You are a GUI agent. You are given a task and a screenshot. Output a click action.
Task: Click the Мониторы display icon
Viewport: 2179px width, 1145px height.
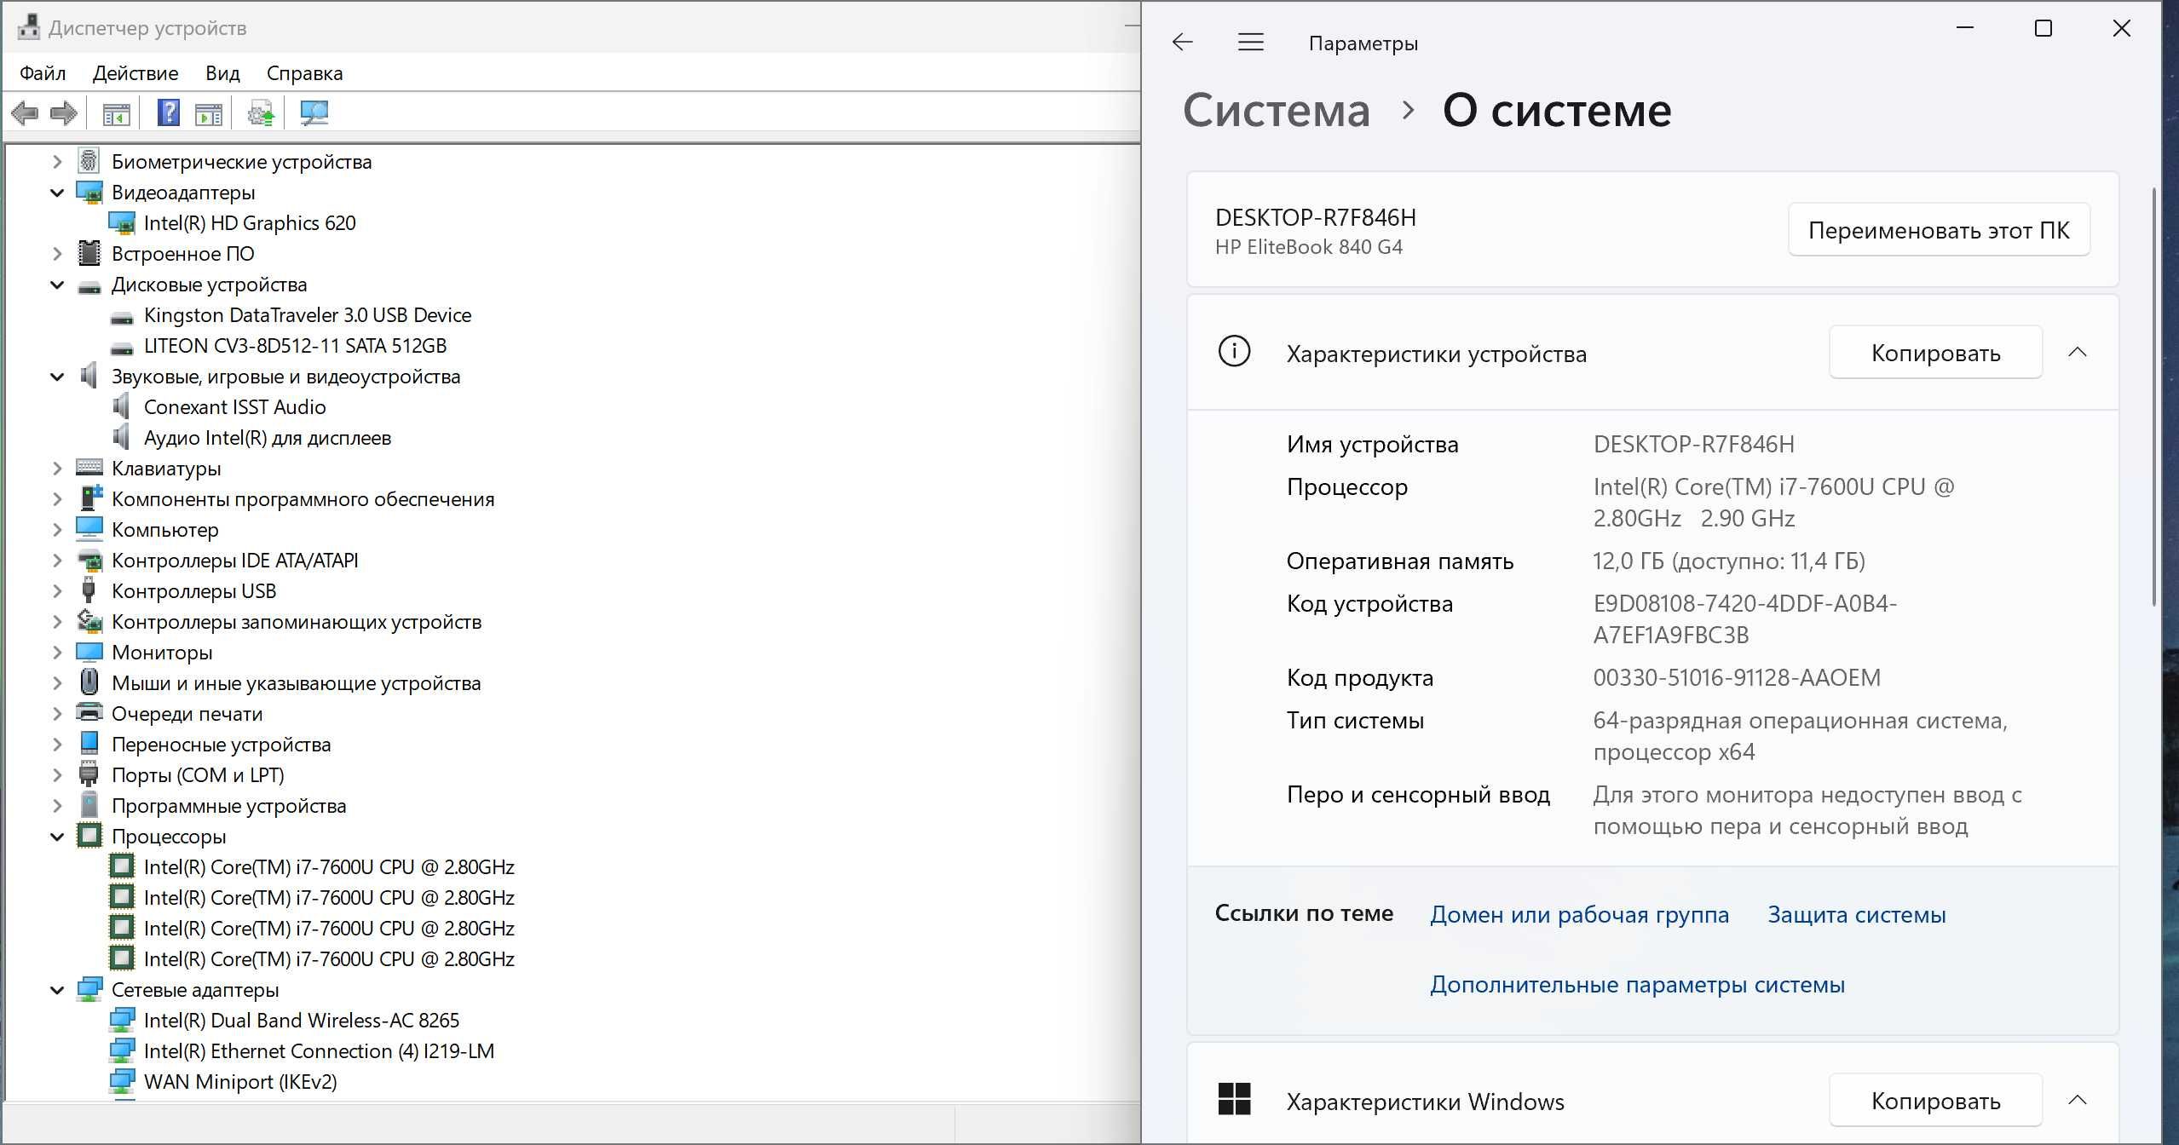point(89,652)
